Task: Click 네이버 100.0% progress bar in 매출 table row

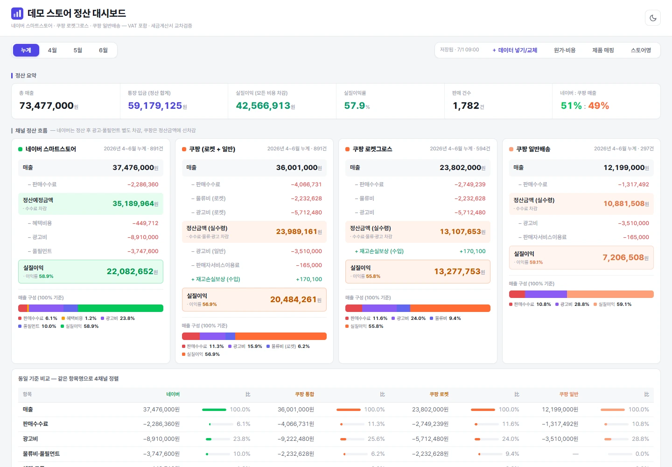Action: pyautogui.click(x=214, y=410)
